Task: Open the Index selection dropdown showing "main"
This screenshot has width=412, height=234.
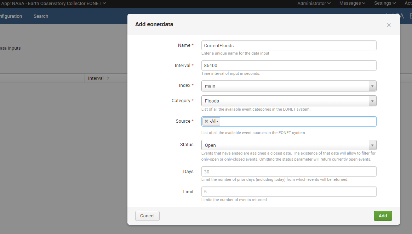Action: (283, 86)
